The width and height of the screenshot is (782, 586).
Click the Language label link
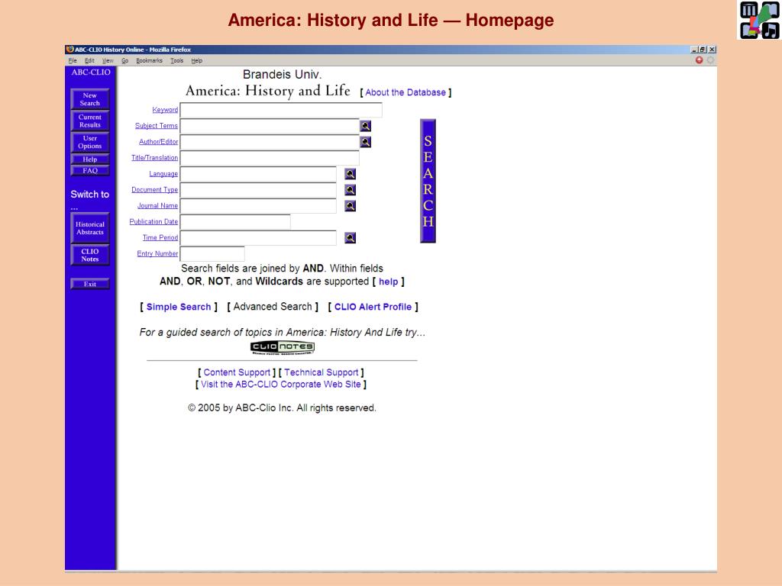pyautogui.click(x=163, y=174)
